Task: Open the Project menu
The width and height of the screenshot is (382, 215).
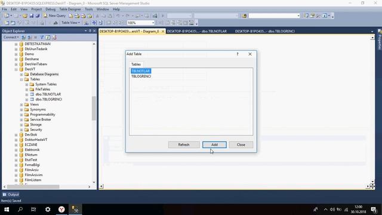Action: point(36,9)
